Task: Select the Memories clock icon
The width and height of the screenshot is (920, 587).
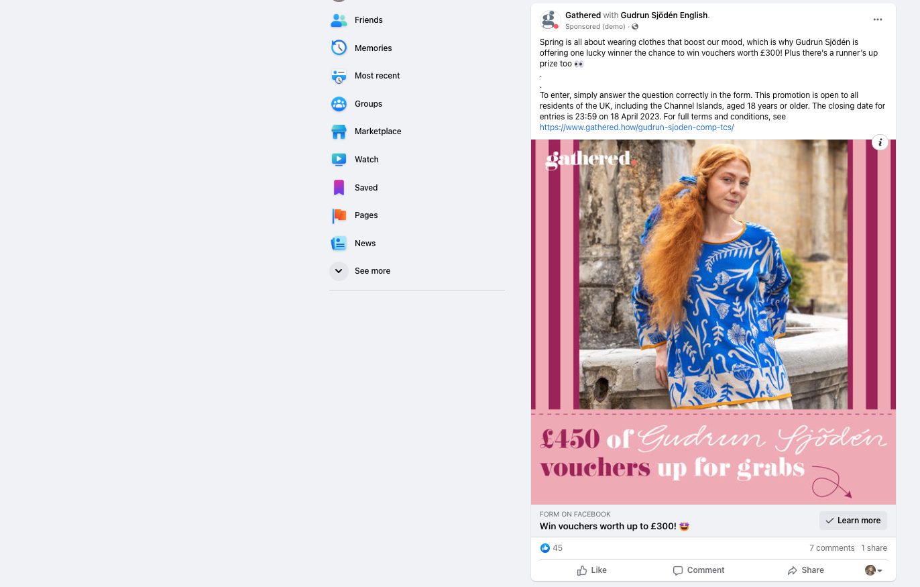Action: 339,48
